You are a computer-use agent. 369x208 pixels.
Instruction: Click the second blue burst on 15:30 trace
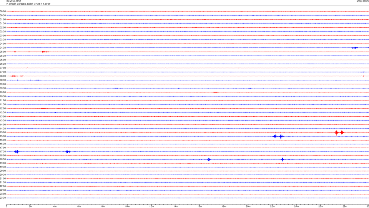click(x=281, y=136)
